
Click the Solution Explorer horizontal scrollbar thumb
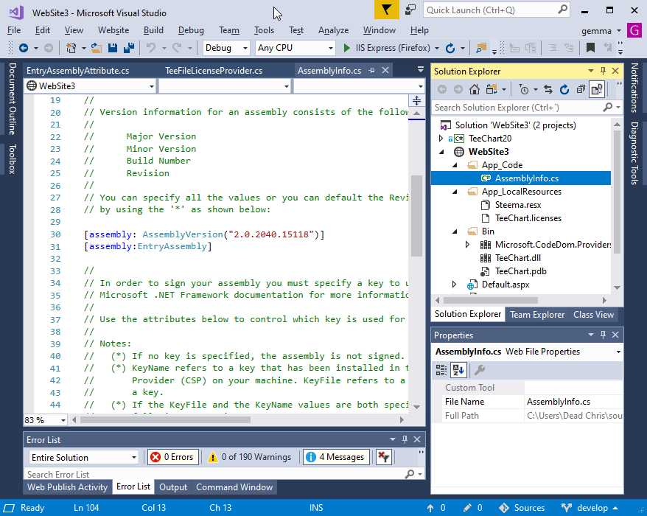pyautogui.click(x=491, y=300)
